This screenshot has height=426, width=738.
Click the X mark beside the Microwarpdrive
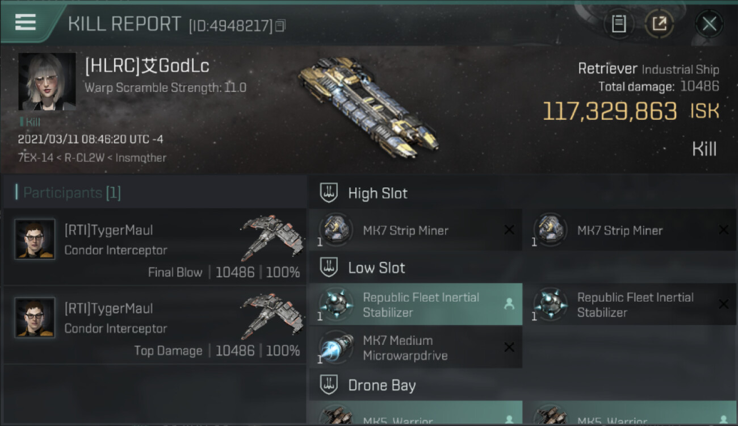pyautogui.click(x=509, y=348)
